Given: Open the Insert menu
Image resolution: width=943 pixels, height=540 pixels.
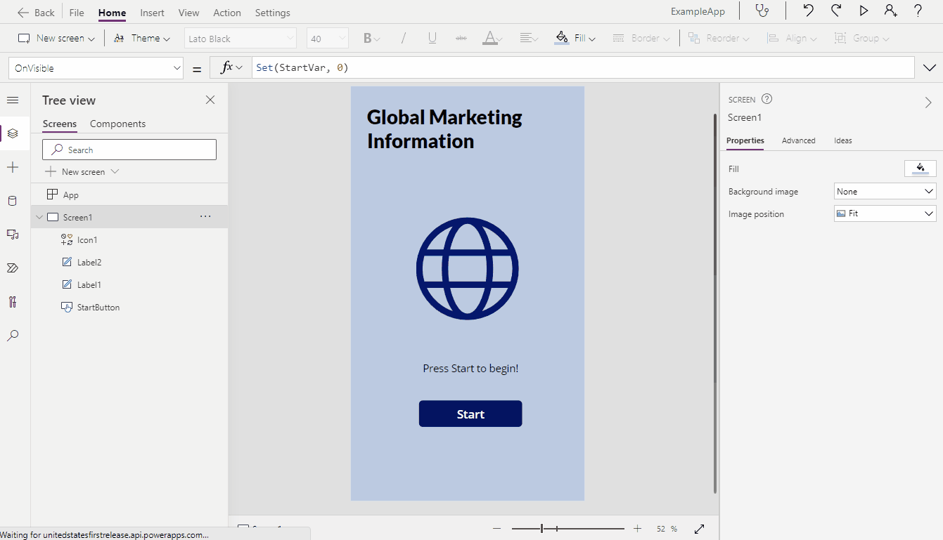Looking at the screenshot, I should coord(152,12).
